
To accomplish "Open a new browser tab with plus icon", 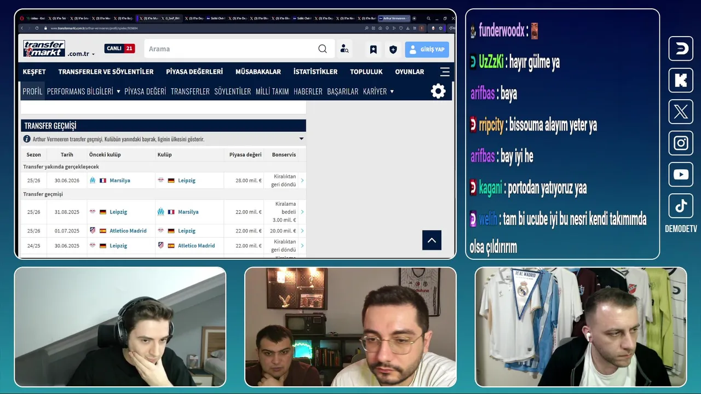I will pos(413,18).
